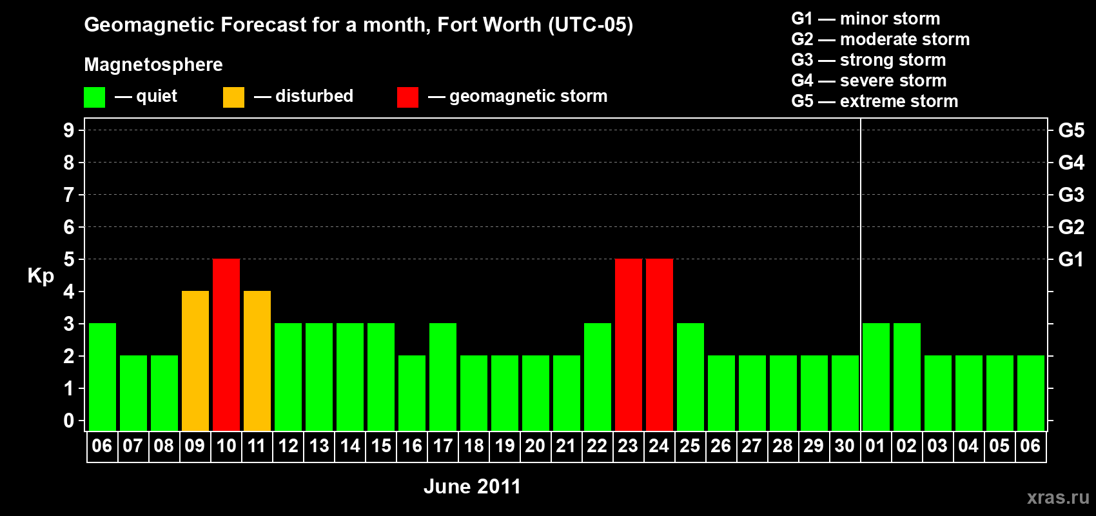
Task: Click 'G2 — moderate storm' legend line
Action: click(x=881, y=39)
